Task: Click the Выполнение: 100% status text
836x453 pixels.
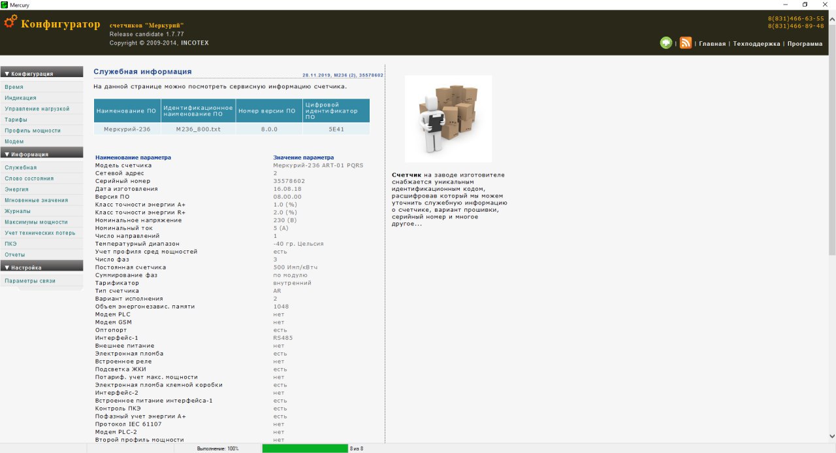Action: [217, 449]
